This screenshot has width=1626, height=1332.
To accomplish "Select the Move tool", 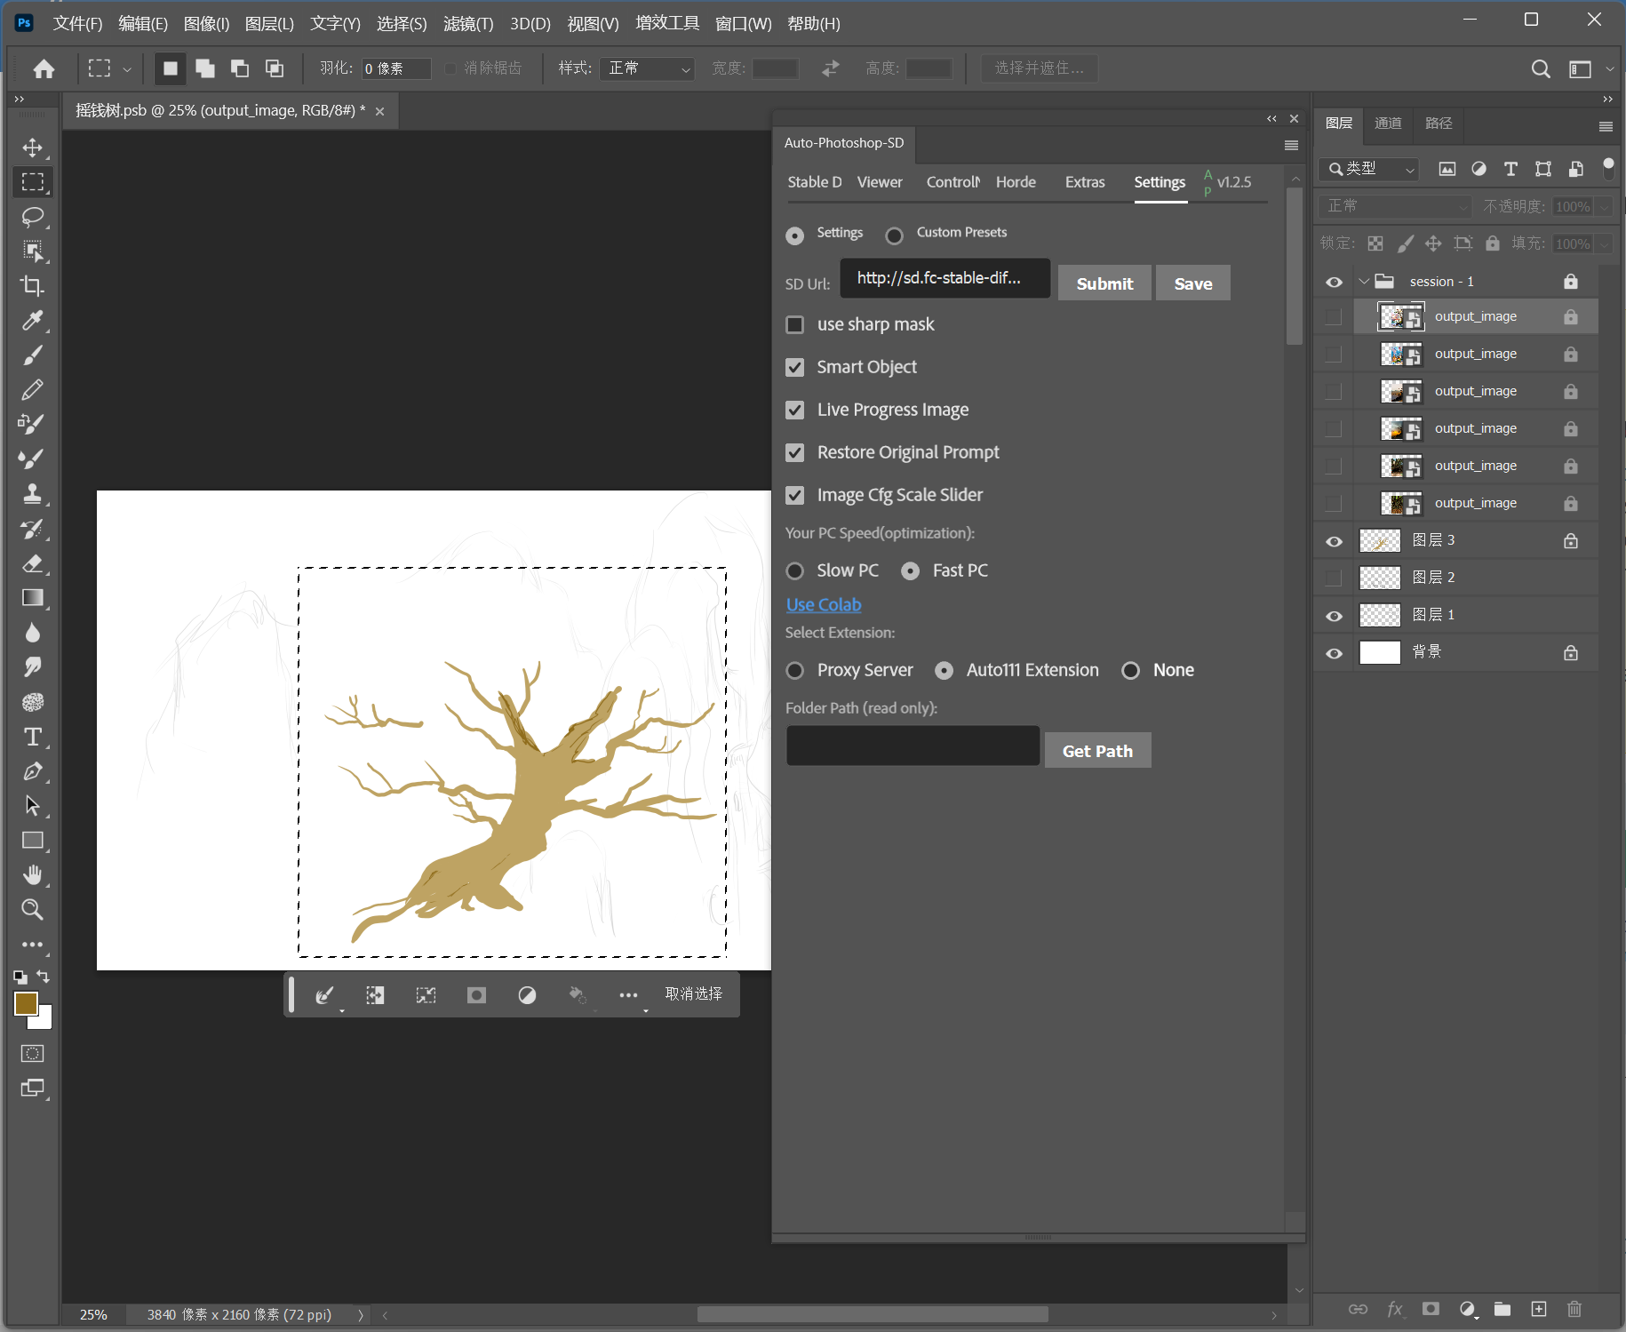I will (x=33, y=148).
